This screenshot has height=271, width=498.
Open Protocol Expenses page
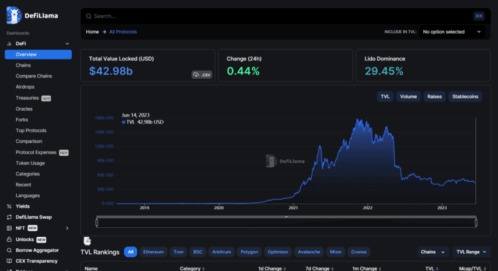point(36,153)
